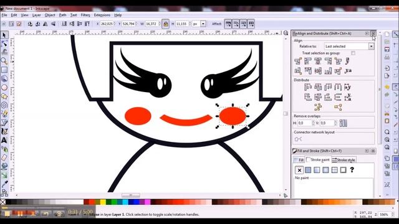Viewport: 399px width, 224px height.
Task: Select Pattern paint button
Action: [x=334, y=170]
